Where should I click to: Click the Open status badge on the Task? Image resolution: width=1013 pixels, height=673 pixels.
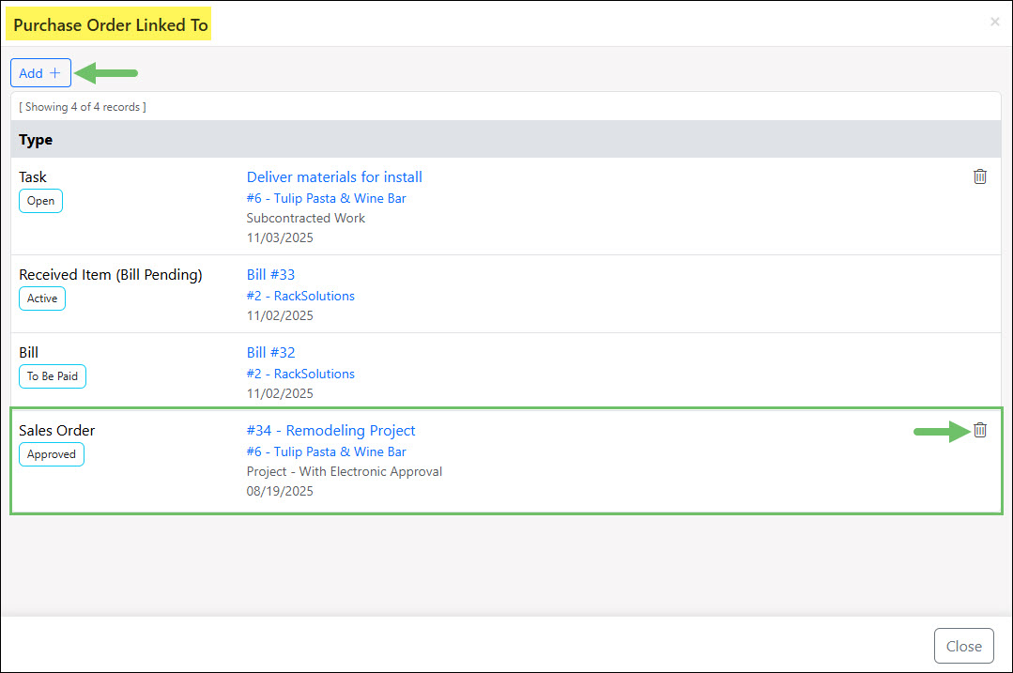pyautogui.click(x=40, y=200)
